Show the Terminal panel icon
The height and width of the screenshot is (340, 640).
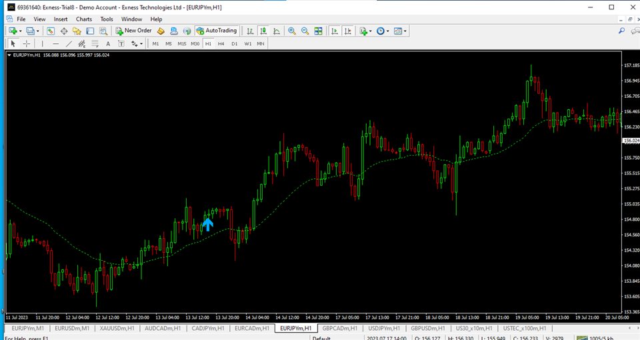point(90,31)
